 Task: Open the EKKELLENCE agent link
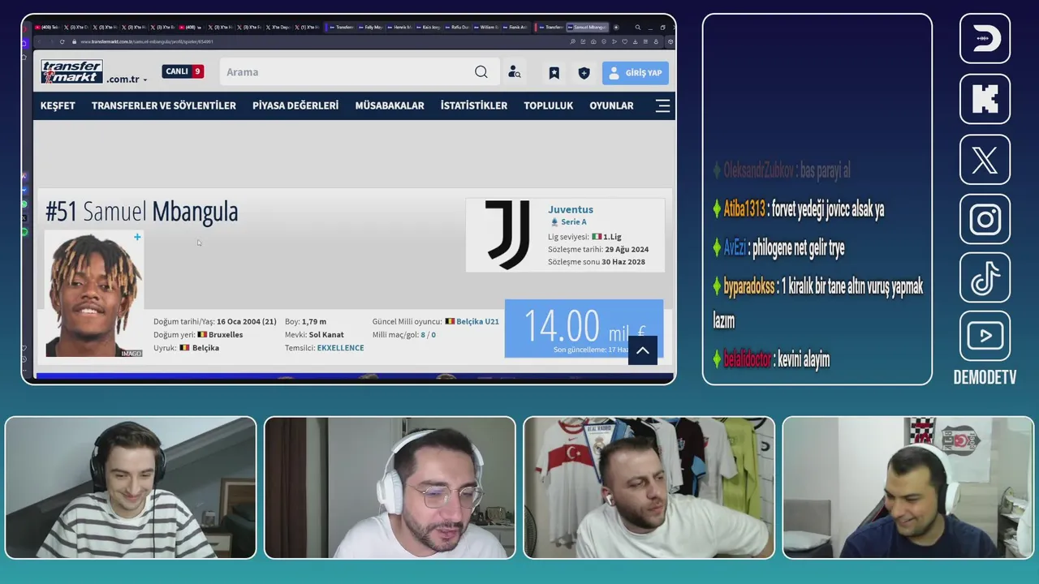coord(340,348)
